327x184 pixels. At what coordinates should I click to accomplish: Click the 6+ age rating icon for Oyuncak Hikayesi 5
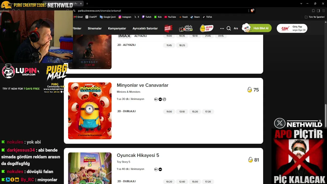pyautogui.click(x=156, y=169)
